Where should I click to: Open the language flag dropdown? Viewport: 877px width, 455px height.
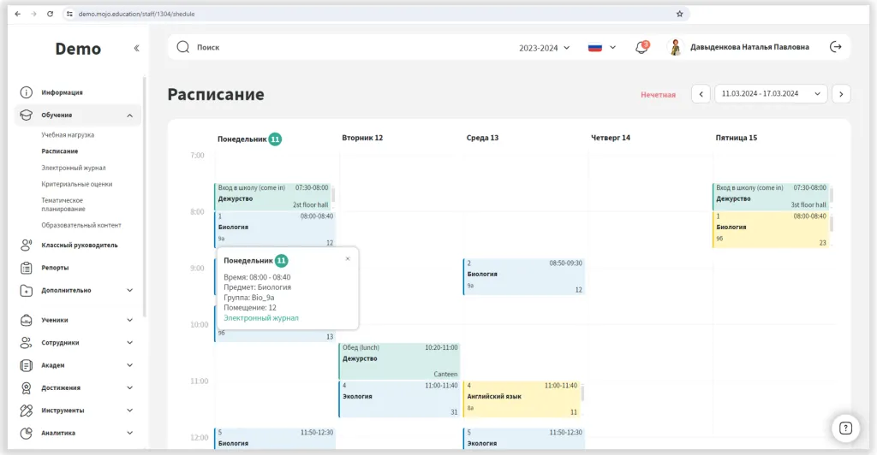coord(601,48)
